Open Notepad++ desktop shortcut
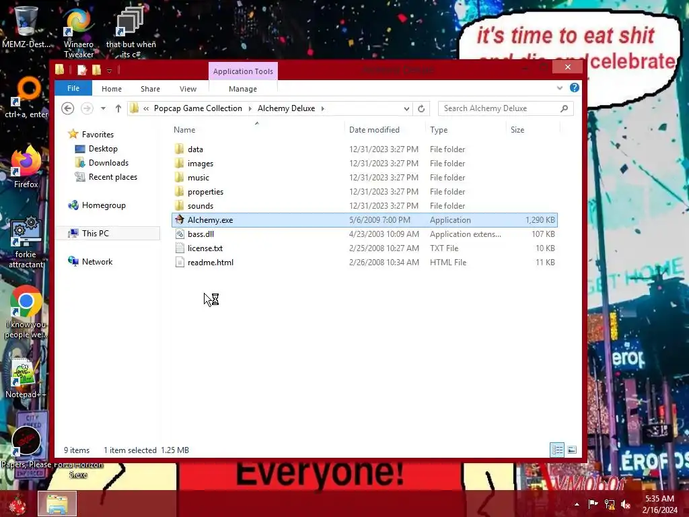The image size is (689, 517). point(26,377)
